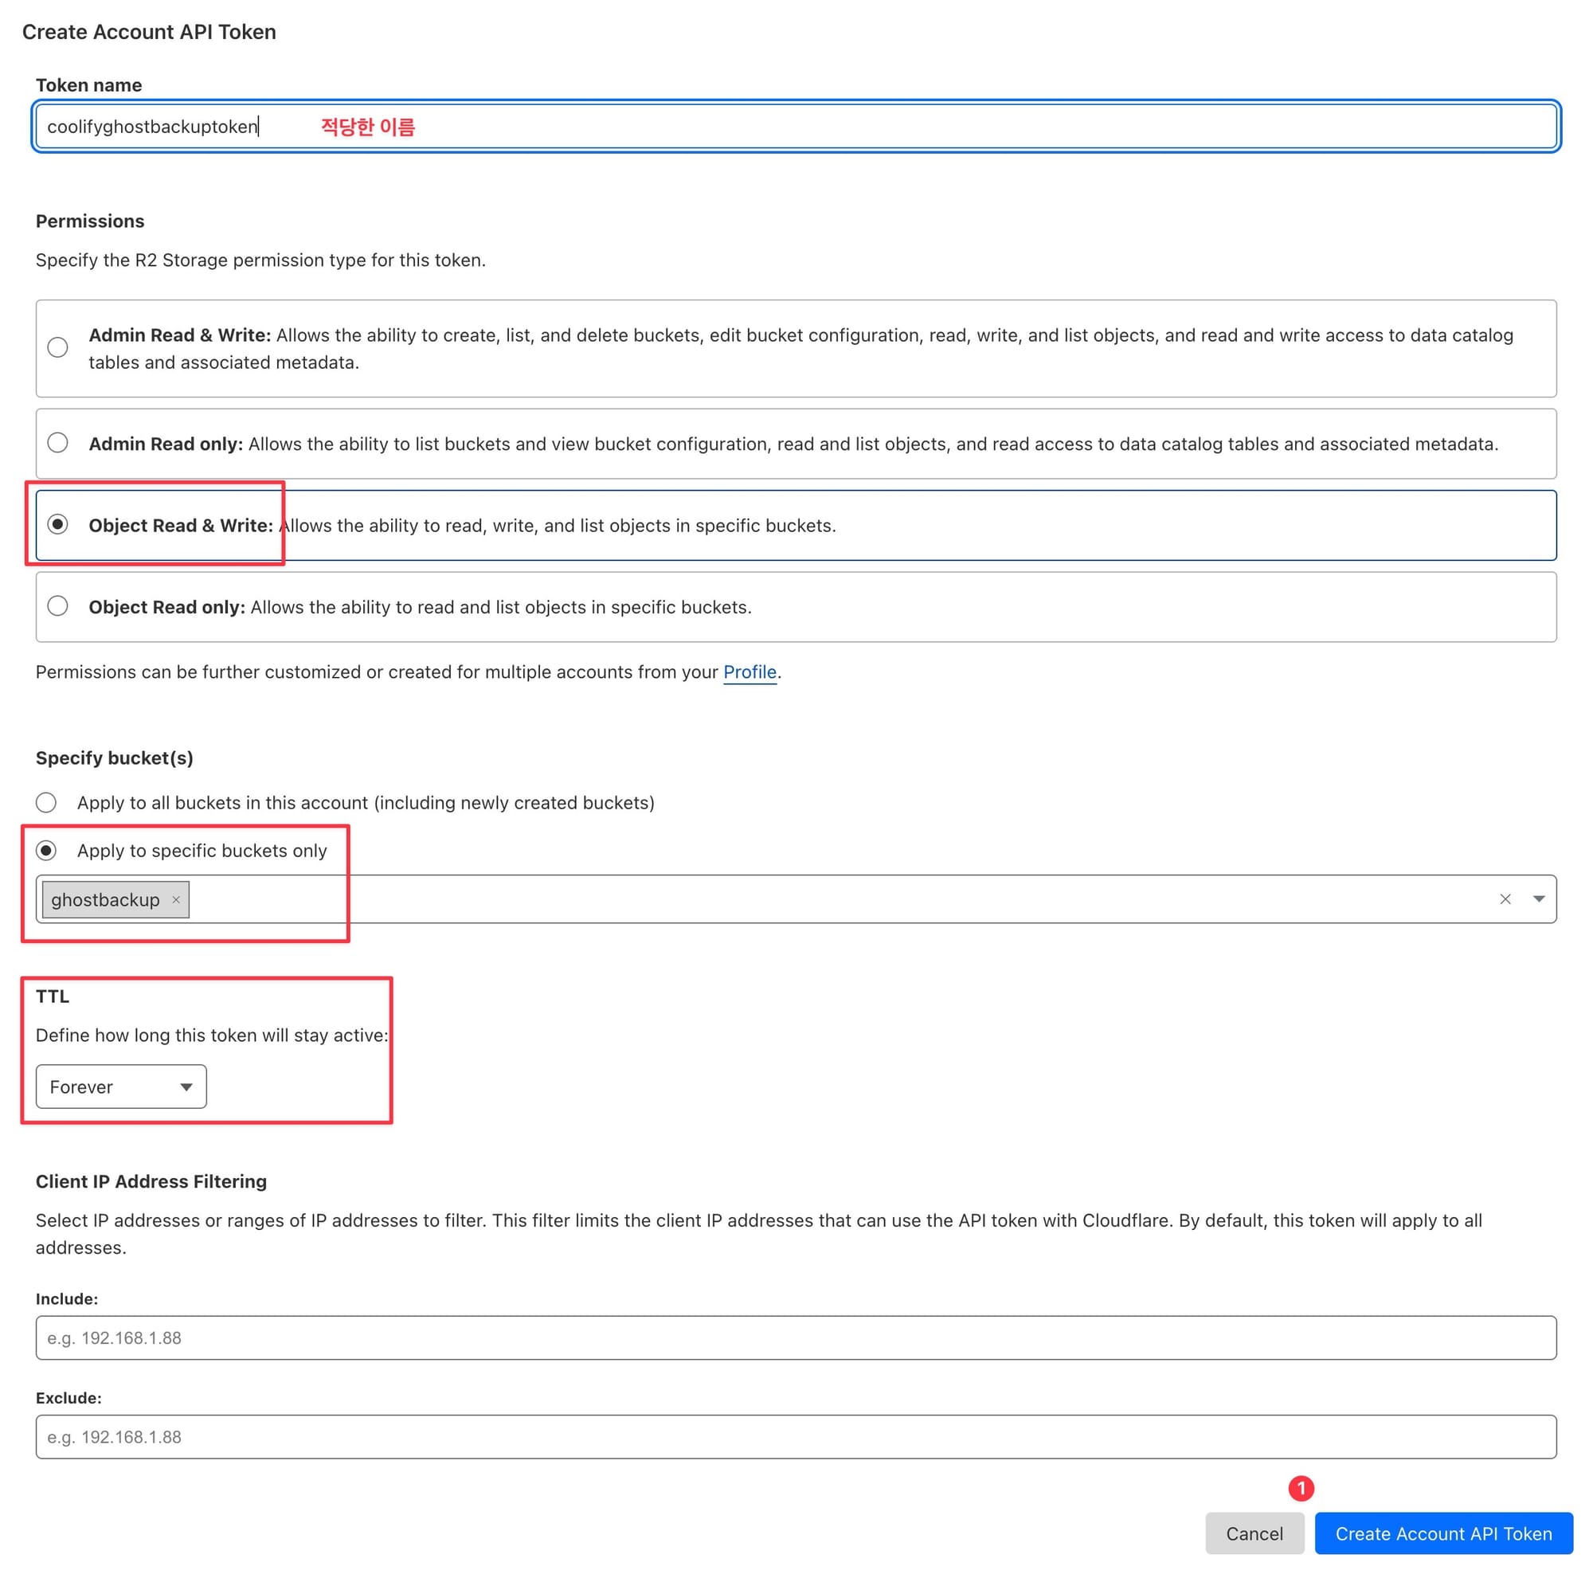Viewport: 1593px width, 1574px height.
Task: Clear all selected buckets in dropdown
Action: pyautogui.click(x=1505, y=899)
